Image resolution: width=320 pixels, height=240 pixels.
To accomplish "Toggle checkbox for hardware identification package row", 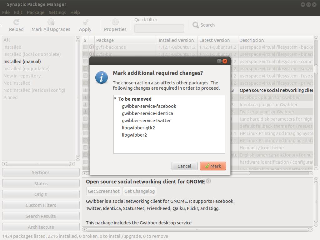I will pos(85,162).
